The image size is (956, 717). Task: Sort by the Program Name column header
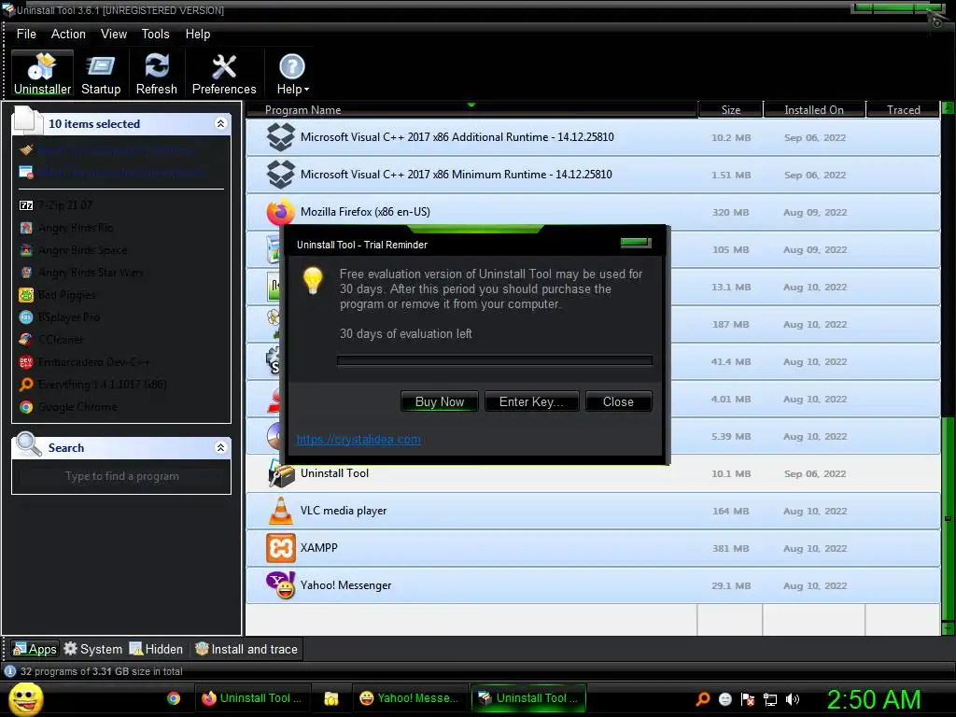[471, 110]
